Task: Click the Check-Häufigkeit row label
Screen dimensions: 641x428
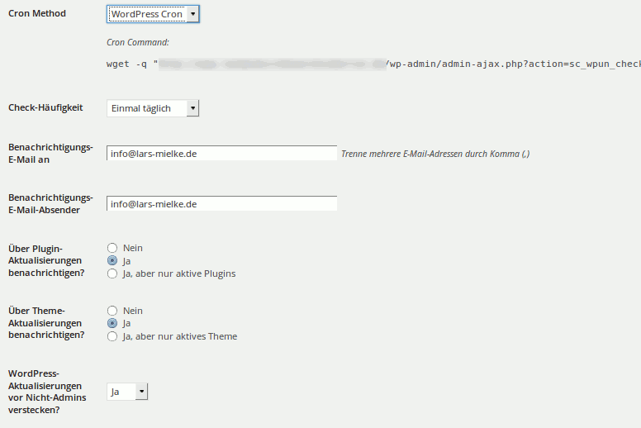Action: 45,107
